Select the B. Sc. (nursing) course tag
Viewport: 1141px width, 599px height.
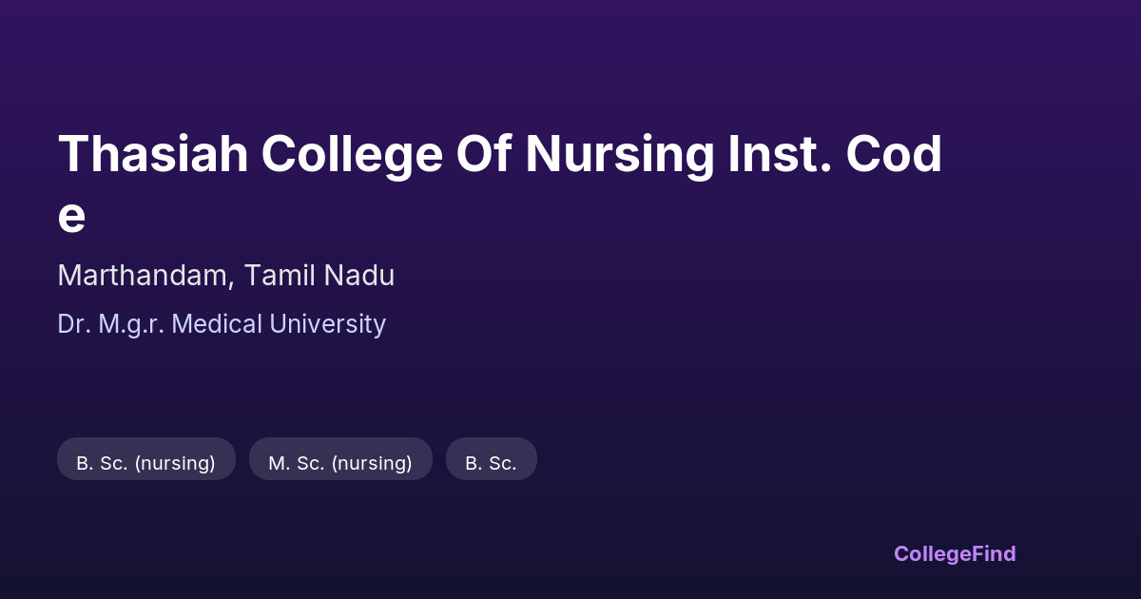tap(145, 463)
